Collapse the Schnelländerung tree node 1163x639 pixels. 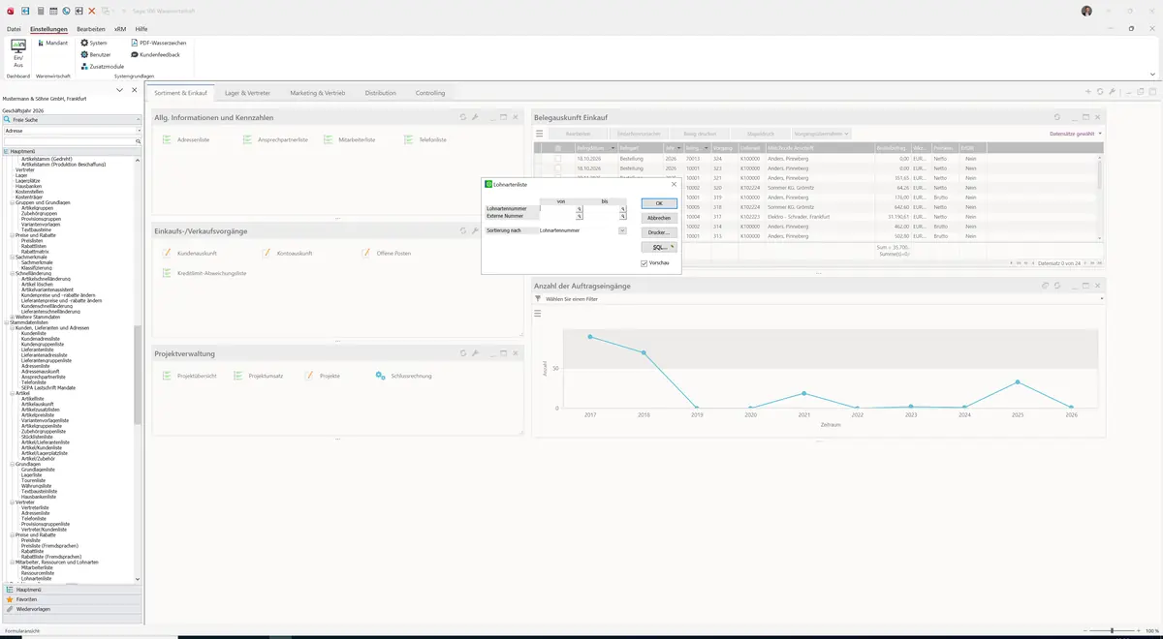tap(12, 273)
